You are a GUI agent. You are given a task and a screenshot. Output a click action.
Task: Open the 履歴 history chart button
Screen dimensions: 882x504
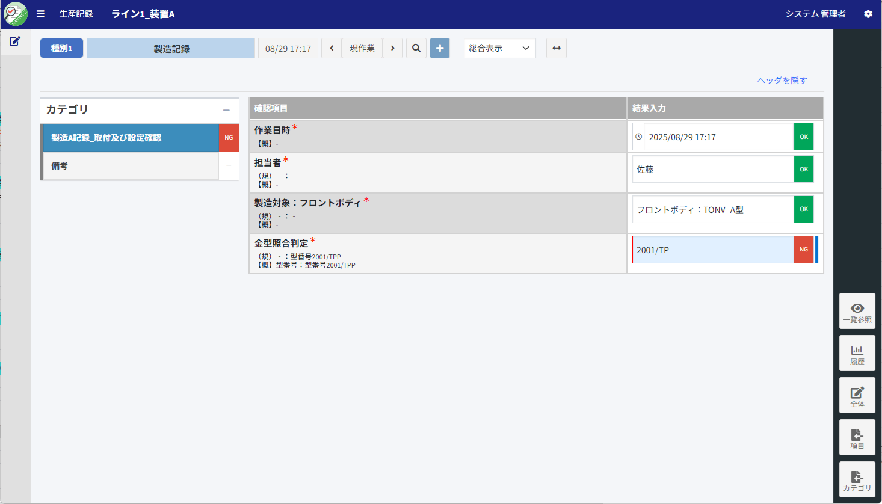[x=857, y=354]
